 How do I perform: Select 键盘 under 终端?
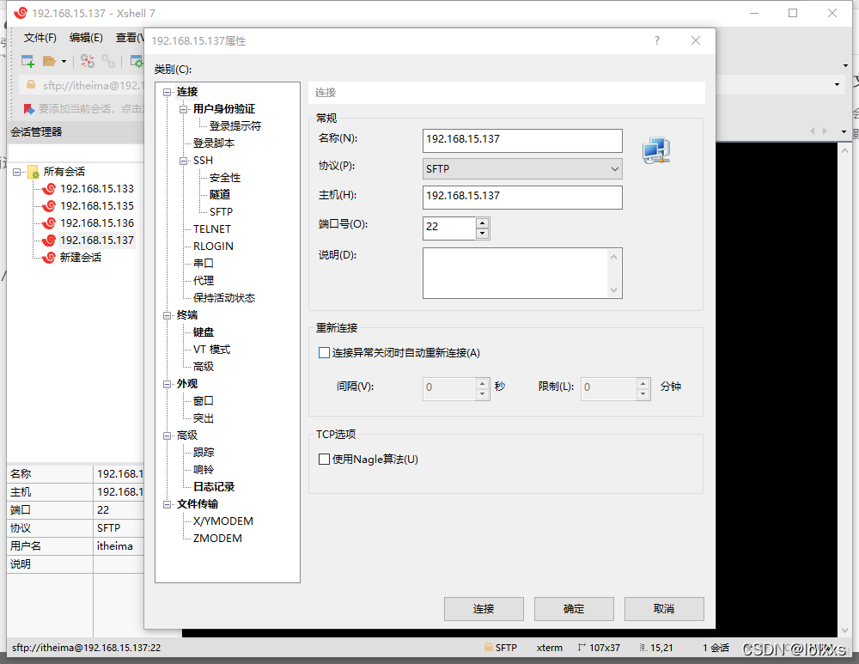point(204,332)
